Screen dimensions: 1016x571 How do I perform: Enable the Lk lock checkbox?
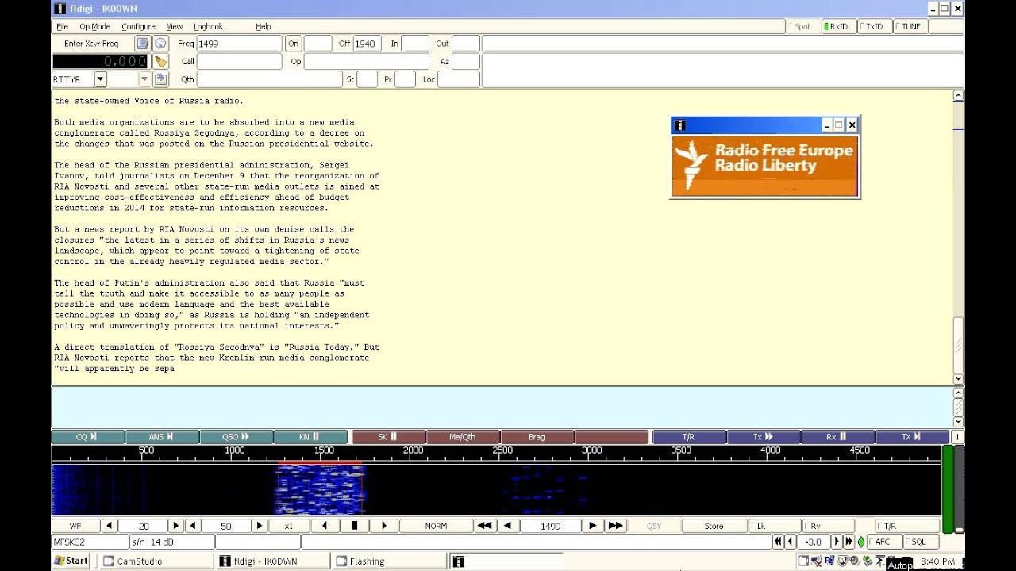775,526
